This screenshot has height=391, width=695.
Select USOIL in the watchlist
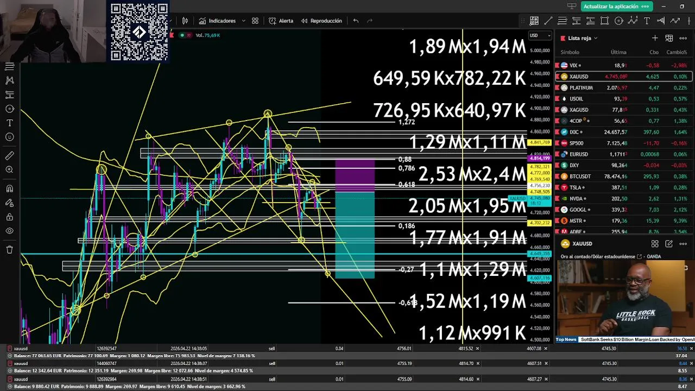[x=623, y=99]
